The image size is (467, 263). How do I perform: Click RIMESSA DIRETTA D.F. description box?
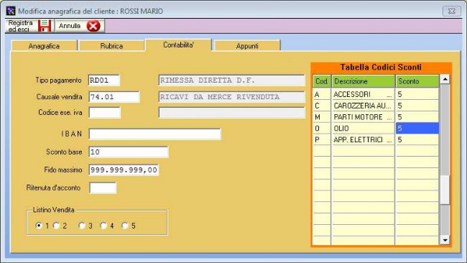[x=232, y=80]
